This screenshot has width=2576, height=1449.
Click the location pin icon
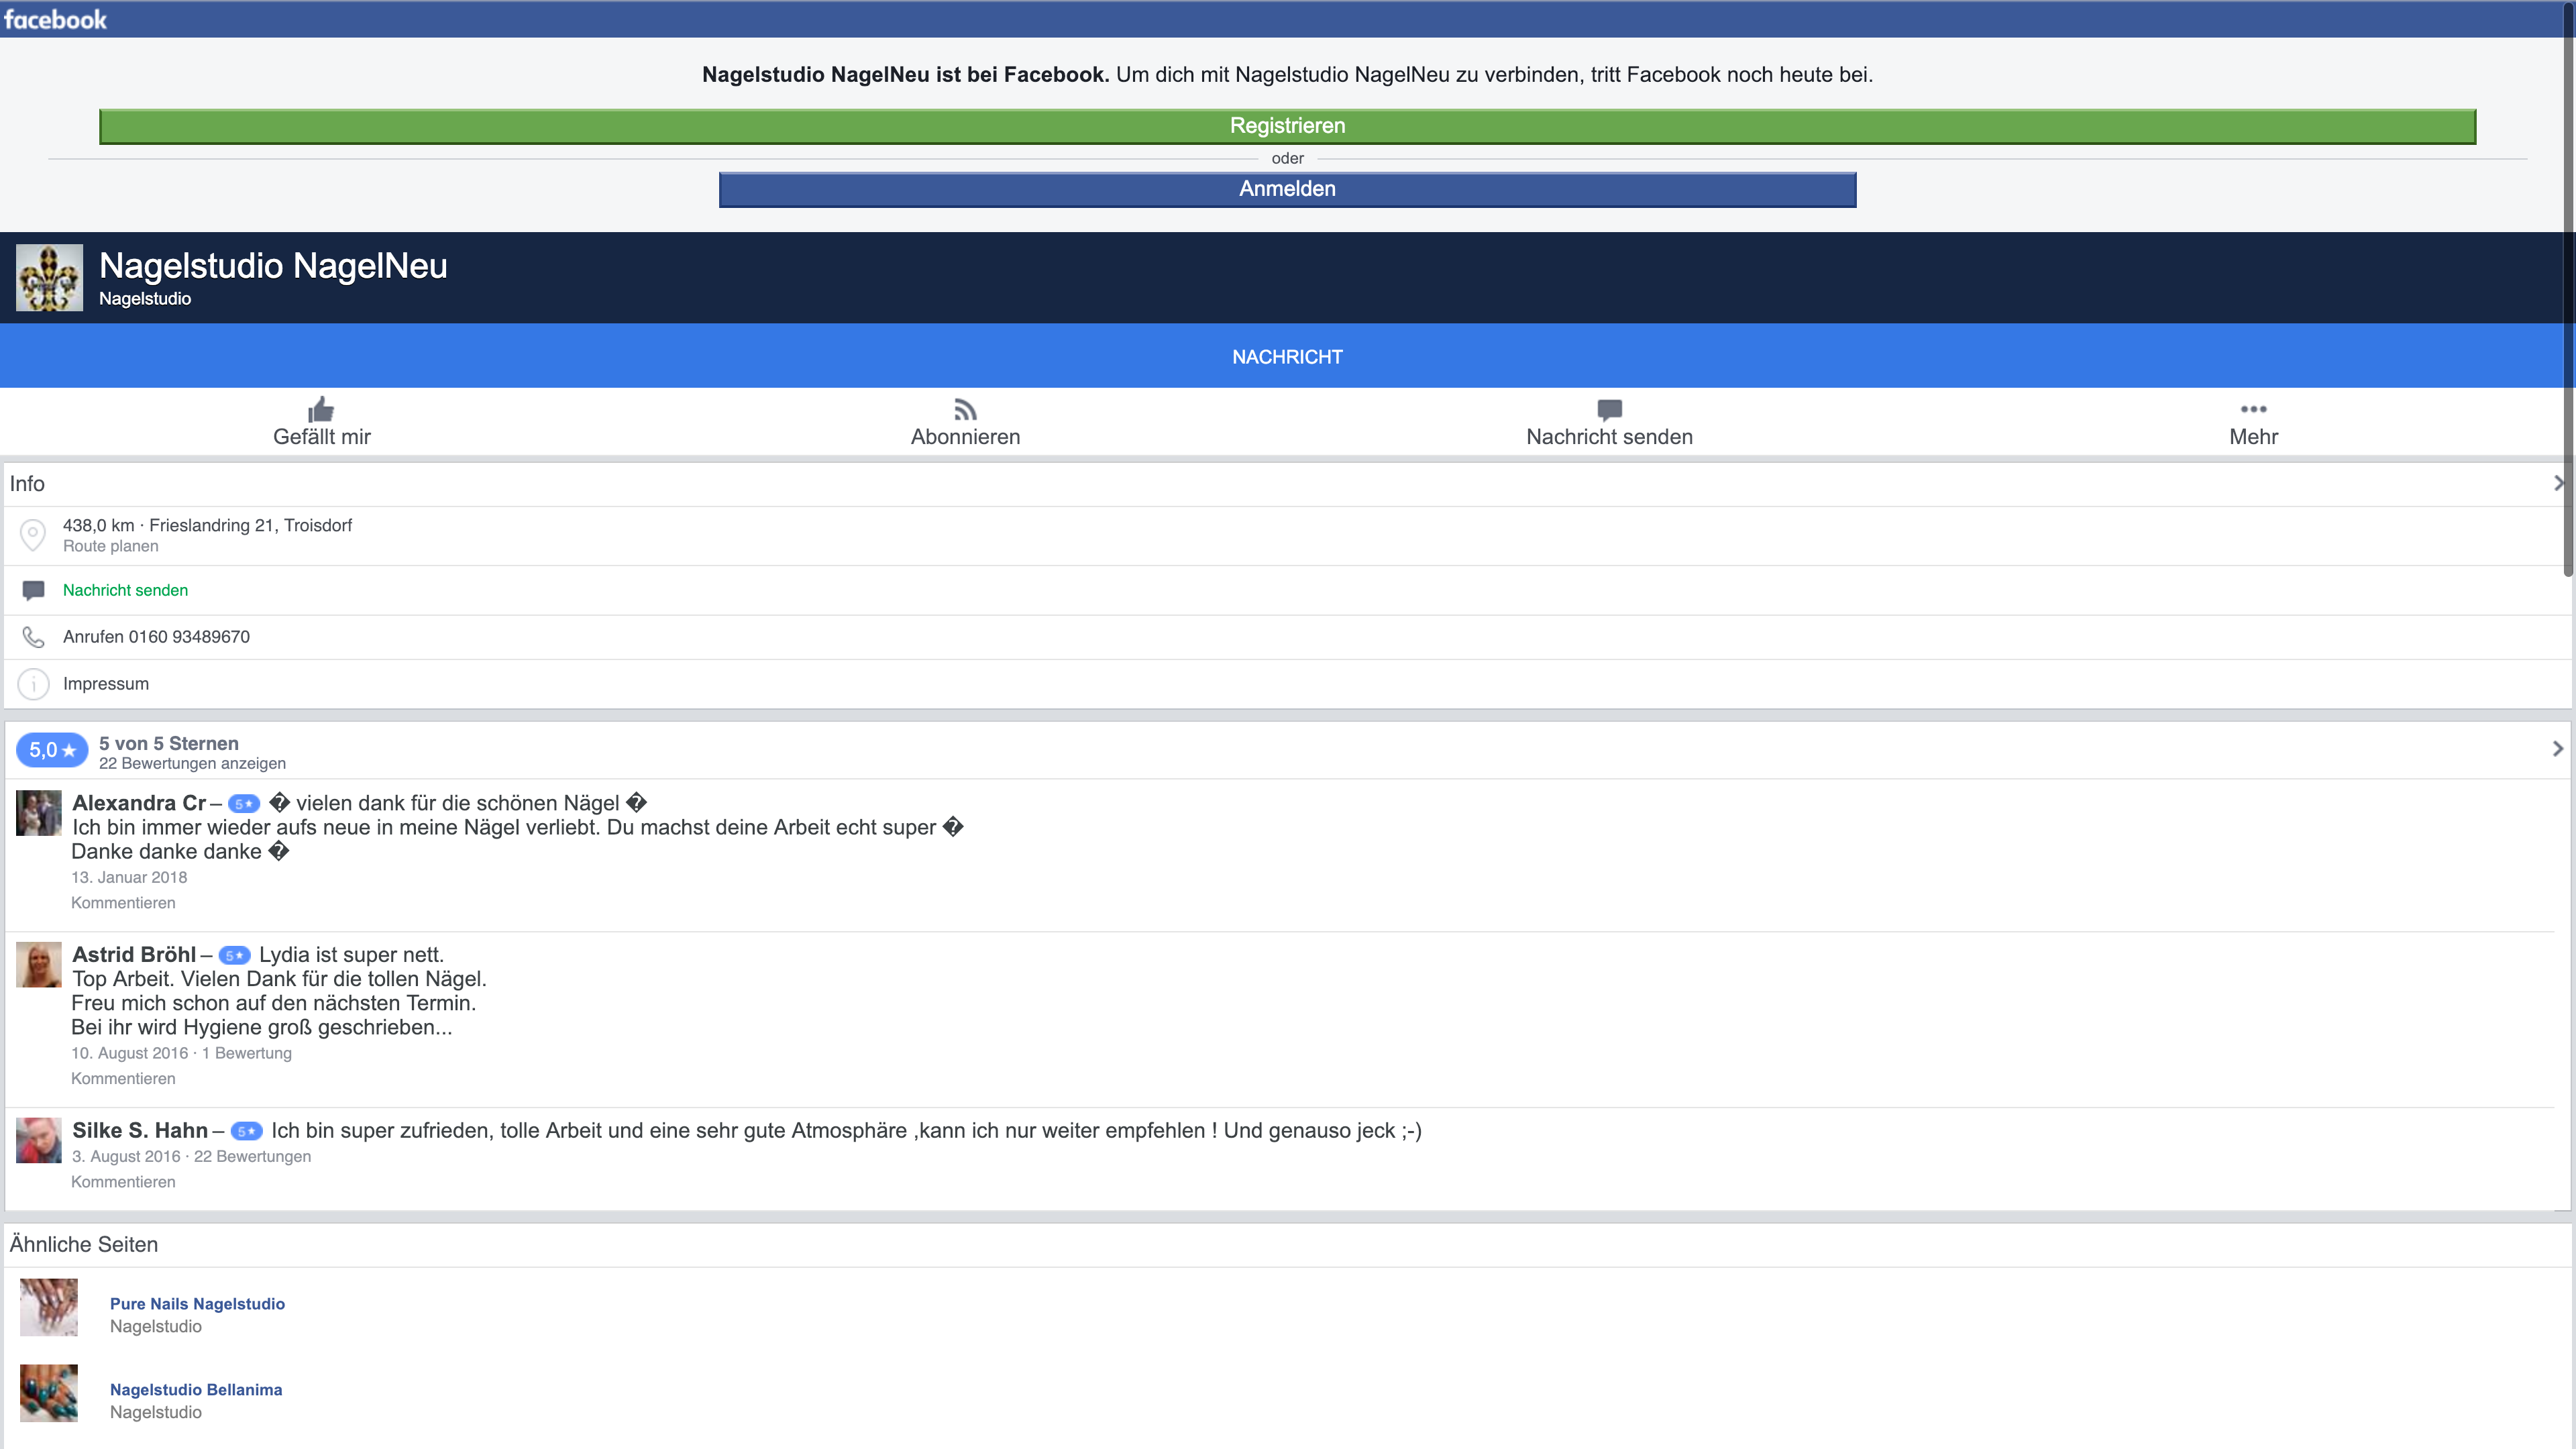33,535
